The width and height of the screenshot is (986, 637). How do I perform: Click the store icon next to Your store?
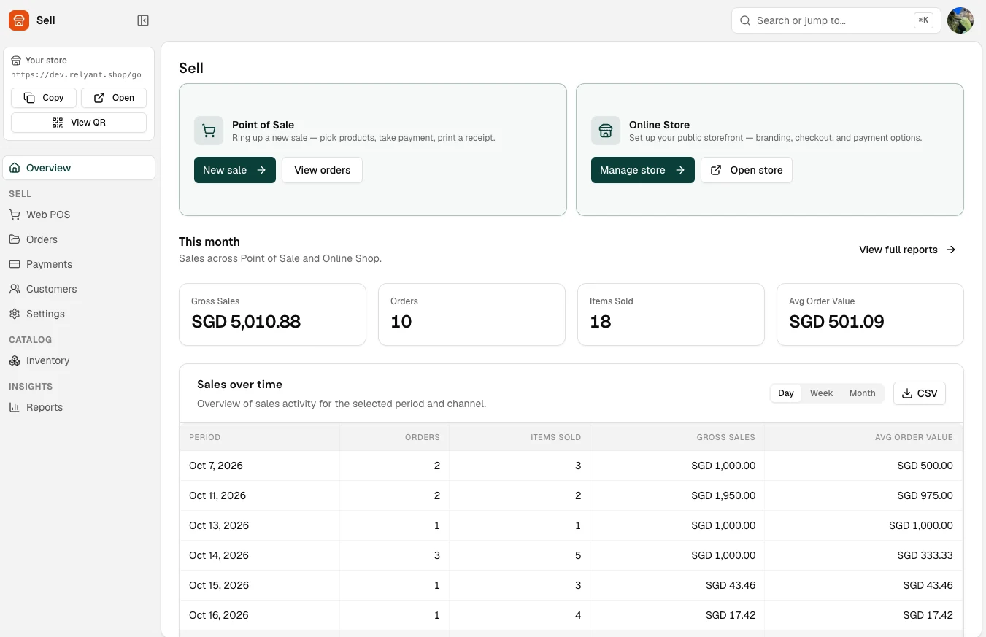16,61
